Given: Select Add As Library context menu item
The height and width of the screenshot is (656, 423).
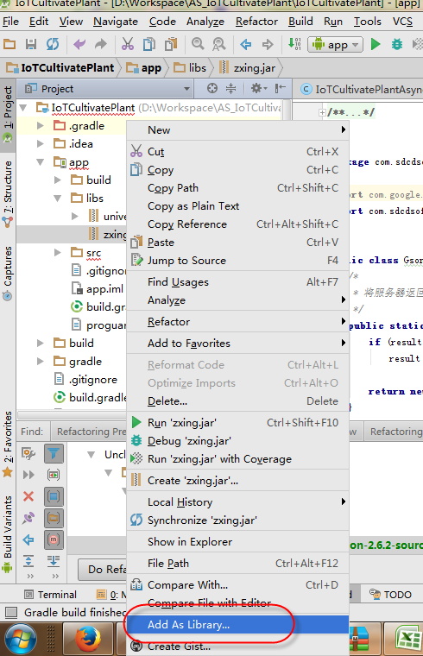Looking at the screenshot, I should [237, 625].
